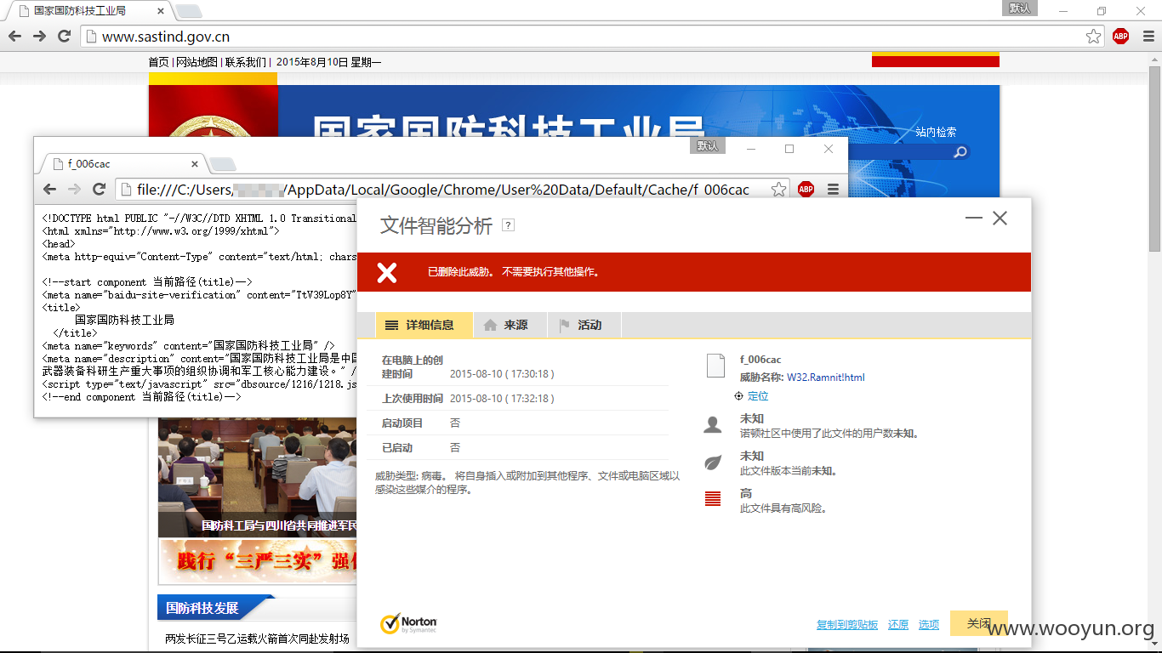Close the 文件智能分析 dialog with X
The width and height of the screenshot is (1162, 653).
(x=1000, y=219)
